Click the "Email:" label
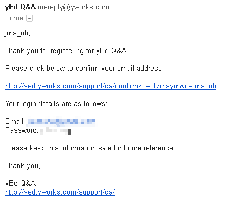Screen dimensions: 228x204 [x=15, y=121]
